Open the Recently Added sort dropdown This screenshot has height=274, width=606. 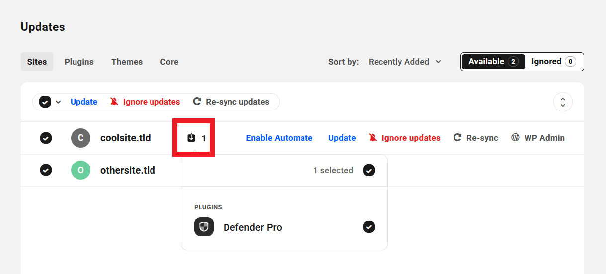405,62
